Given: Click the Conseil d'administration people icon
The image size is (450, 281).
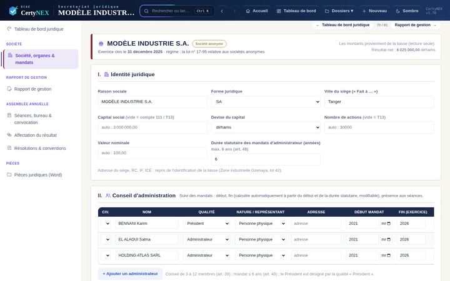Looking at the screenshot, I should pyautogui.click(x=108, y=195).
